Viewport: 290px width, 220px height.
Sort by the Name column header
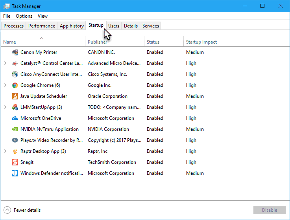tap(43, 41)
